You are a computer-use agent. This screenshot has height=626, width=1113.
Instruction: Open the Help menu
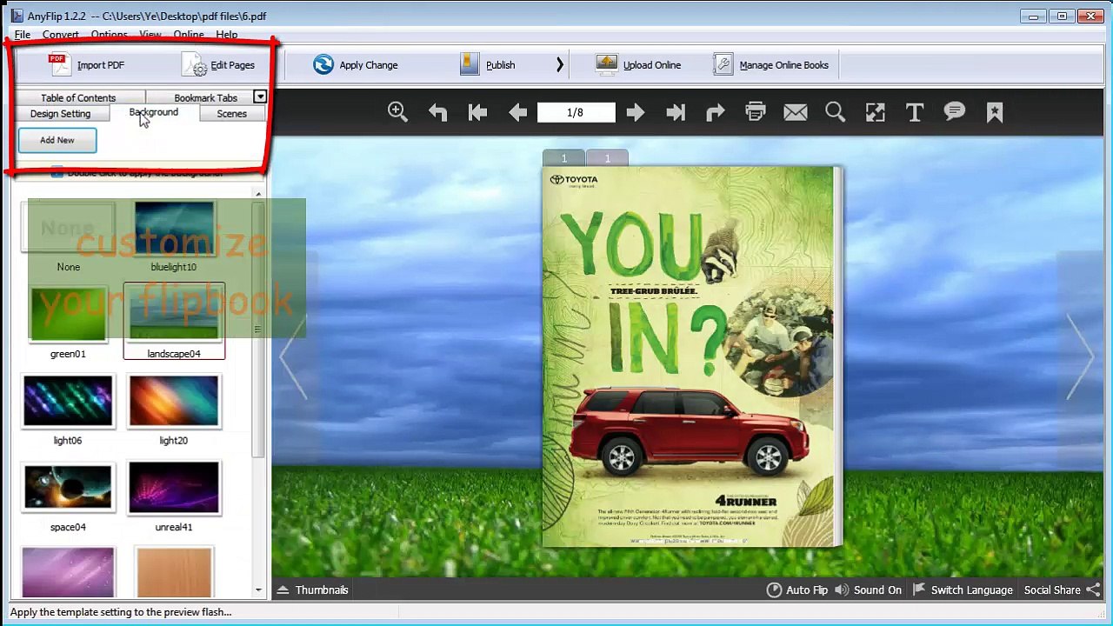pyautogui.click(x=227, y=35)
